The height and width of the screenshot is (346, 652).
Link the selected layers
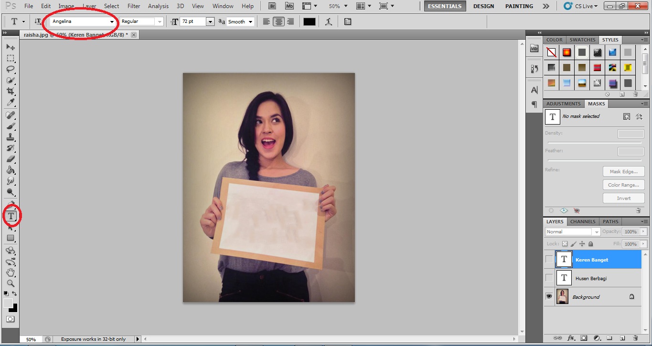[x=557, y=338]
